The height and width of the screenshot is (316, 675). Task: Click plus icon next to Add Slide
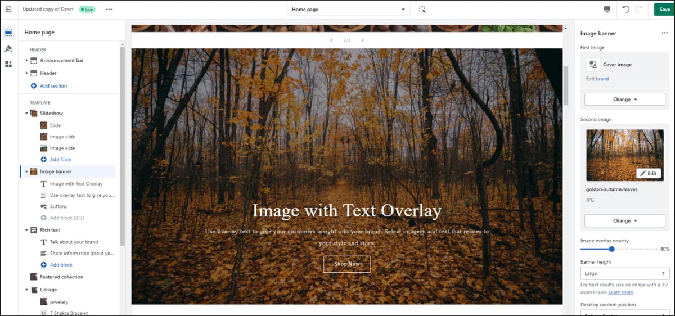point(44,160)
